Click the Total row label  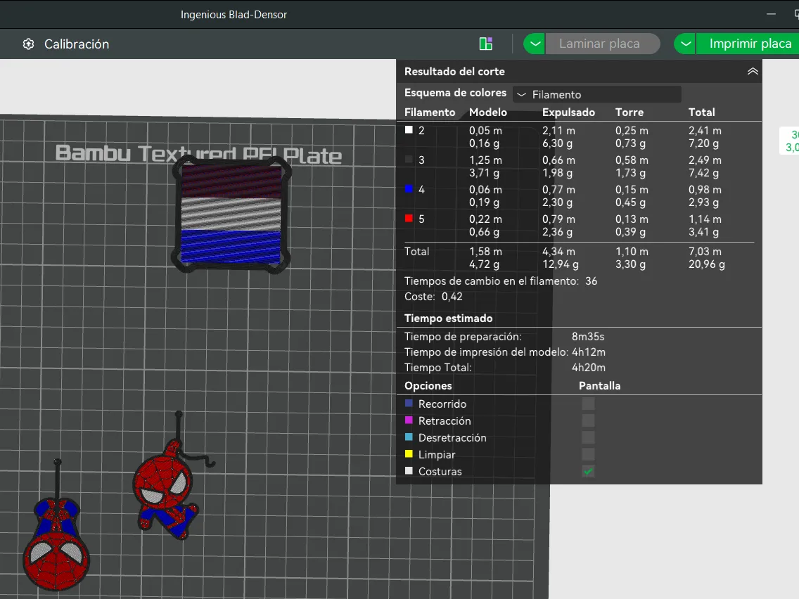click(x=417, y=251)
